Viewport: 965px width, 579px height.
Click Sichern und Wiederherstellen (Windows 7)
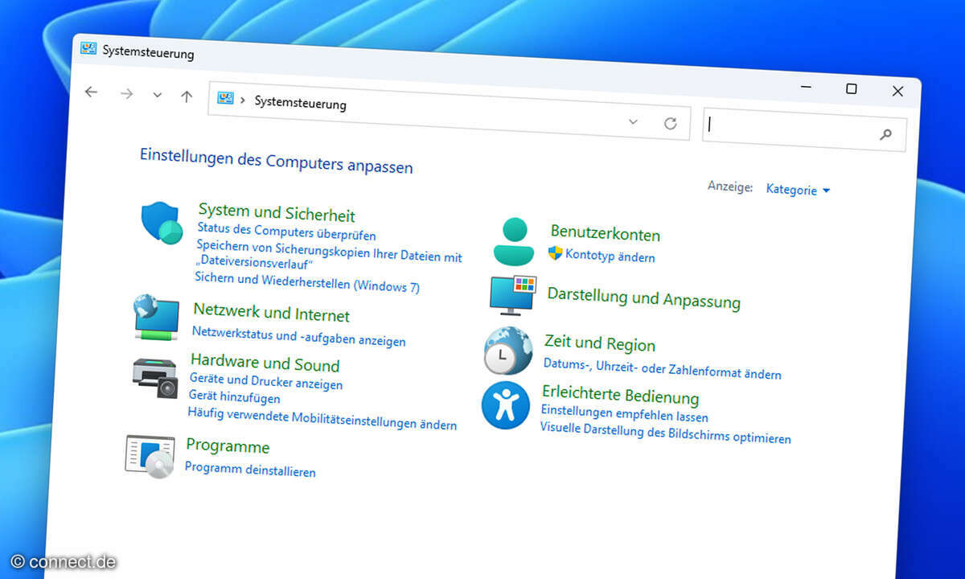tap(307, 281)
